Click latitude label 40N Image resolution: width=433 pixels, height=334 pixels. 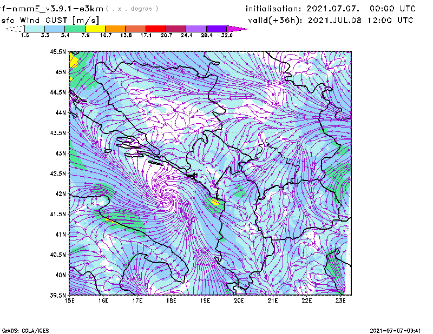61,275
